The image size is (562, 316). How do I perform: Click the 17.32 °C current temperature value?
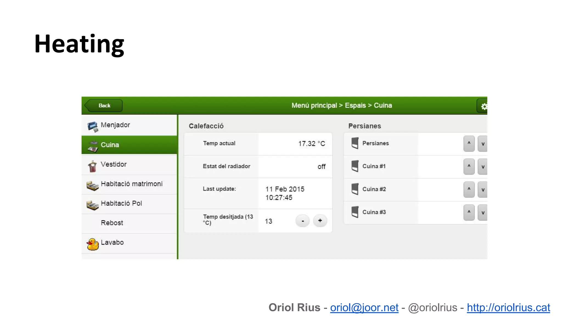(311, 144)
